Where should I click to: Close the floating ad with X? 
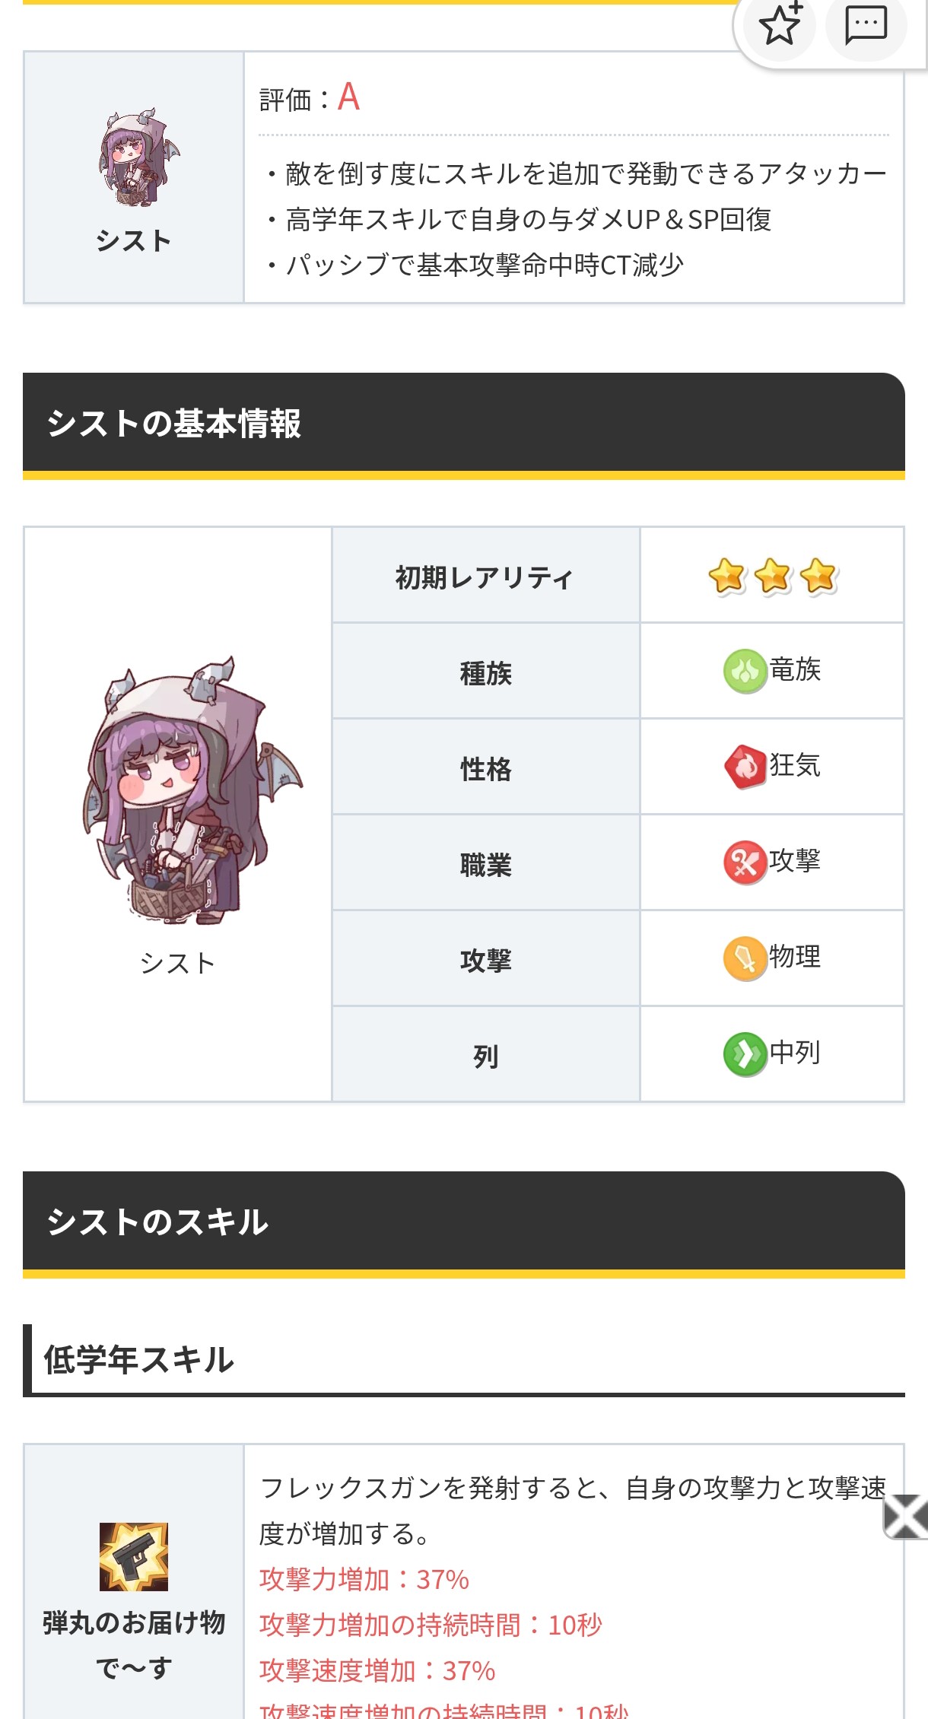pyautogui.click(x=905, y=1517)
